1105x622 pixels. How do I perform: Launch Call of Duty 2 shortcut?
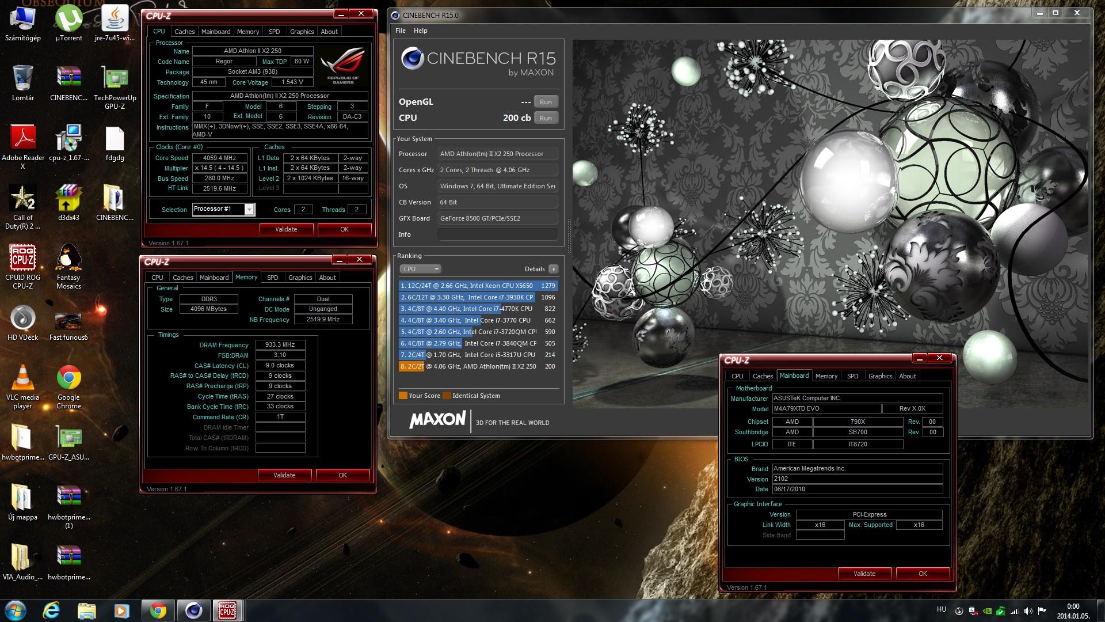coord(22,207)
